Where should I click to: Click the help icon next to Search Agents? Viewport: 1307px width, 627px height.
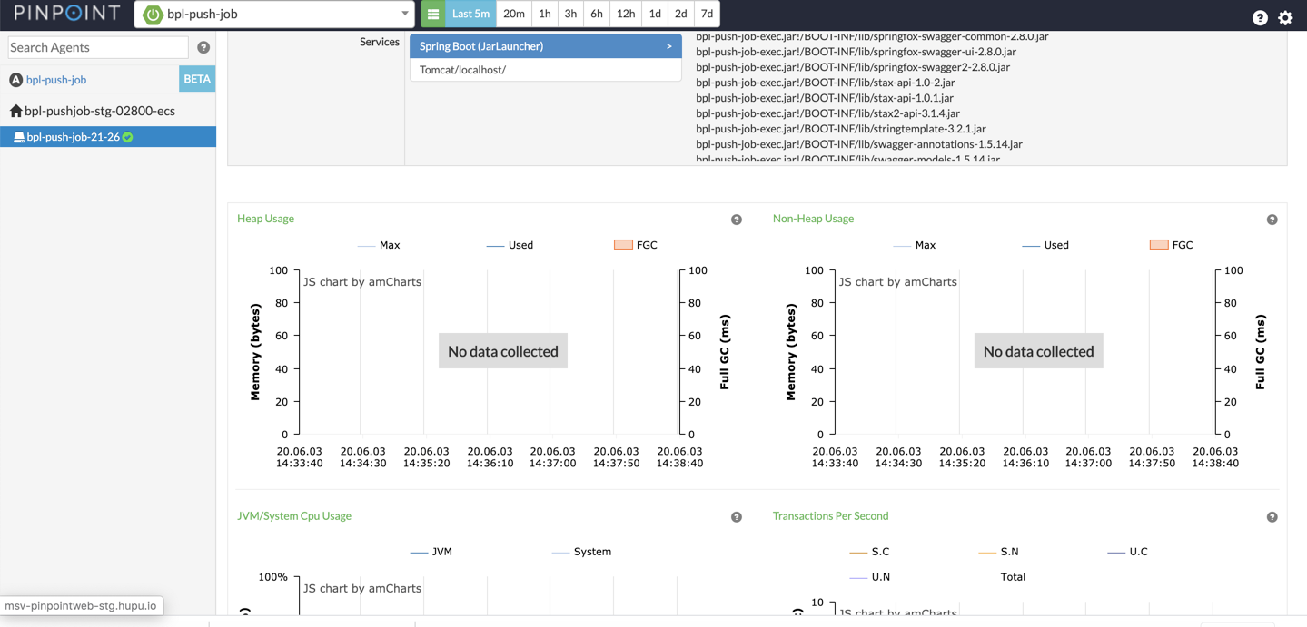click(x=203, y=47)
